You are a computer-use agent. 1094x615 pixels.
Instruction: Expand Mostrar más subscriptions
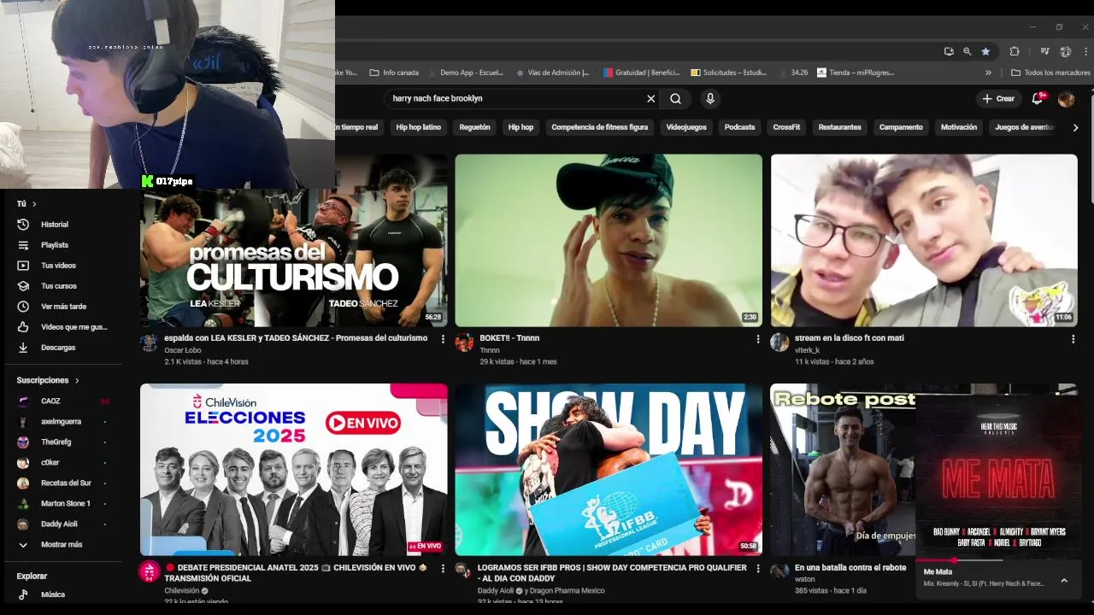[62, 545]
